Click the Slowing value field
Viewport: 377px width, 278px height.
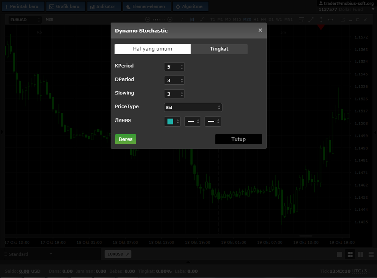172,94
